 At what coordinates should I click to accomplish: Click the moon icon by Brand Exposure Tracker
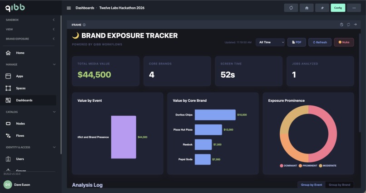point(75,35)
